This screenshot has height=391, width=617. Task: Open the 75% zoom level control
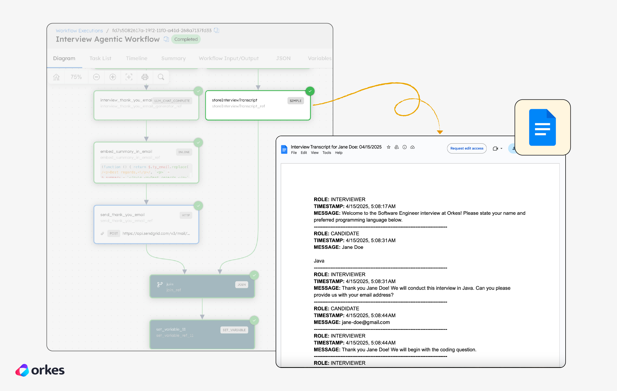click(x=76, y=77)
